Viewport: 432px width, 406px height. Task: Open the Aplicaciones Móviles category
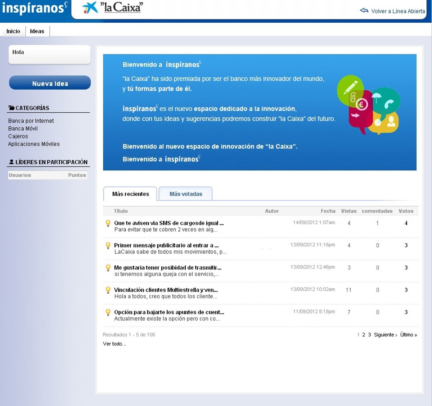tap(34, 144)
